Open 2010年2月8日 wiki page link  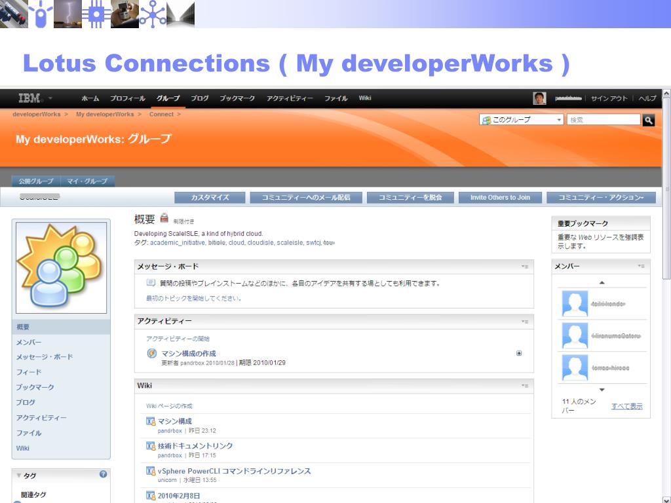179,496
